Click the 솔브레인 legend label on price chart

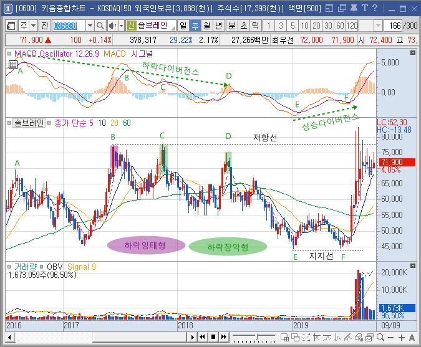coord(29,123)
